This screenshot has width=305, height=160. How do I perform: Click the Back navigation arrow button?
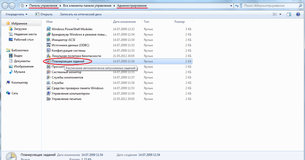pyautogui.click(x=5, y=6)
